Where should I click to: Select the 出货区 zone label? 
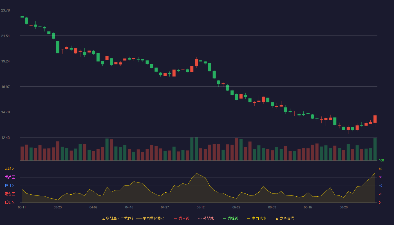pos(10,177)
